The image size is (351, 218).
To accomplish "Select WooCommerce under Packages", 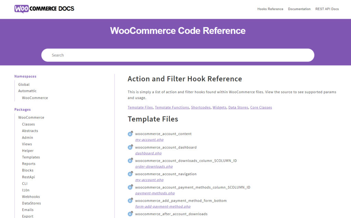I will (x=31, y=118).
